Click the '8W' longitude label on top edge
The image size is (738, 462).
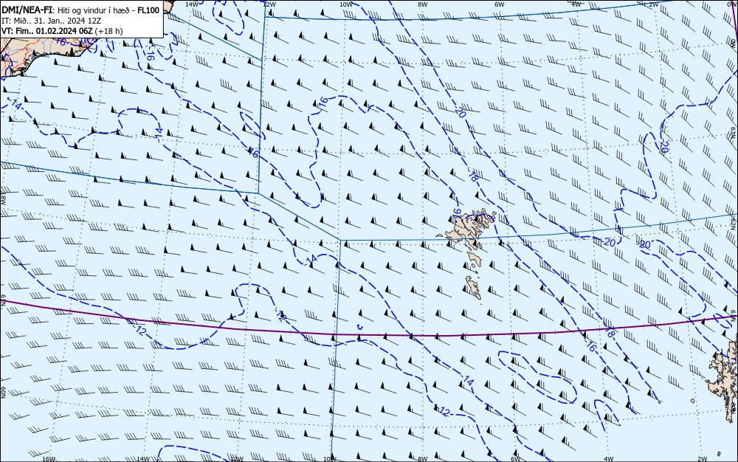point(423,4)
